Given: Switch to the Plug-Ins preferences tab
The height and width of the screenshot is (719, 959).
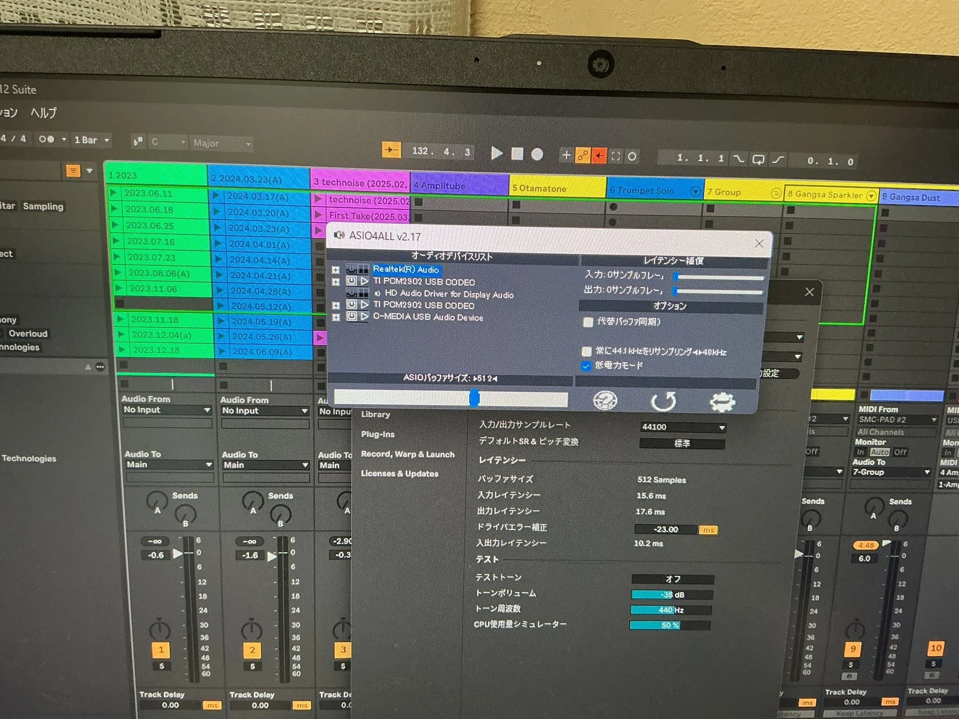Looking at the screenshot, I should (378, 434).
